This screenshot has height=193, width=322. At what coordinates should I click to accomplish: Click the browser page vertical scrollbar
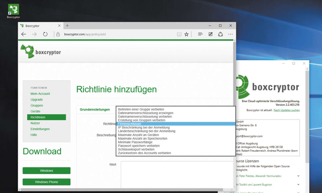click(234, 114)
